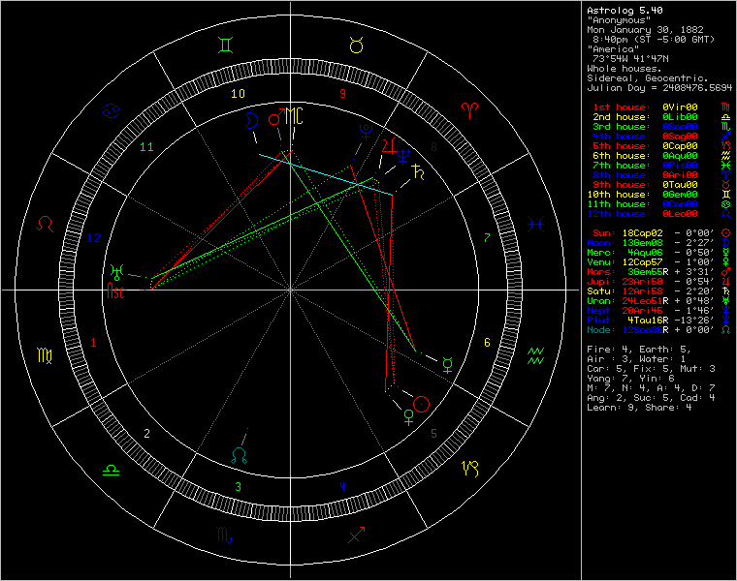Select the 'Car: 5, Fix: 5, Mut: 3' line
This screenshot has height=581, width=737.
(x=651, y=369)
